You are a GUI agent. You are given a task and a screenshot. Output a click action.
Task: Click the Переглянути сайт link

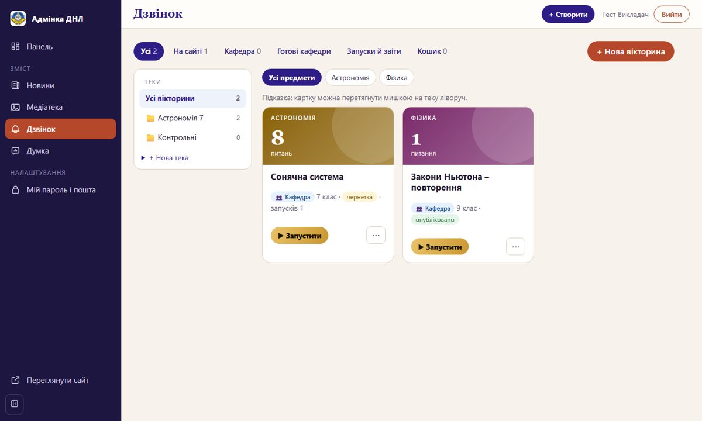(61, 380)
